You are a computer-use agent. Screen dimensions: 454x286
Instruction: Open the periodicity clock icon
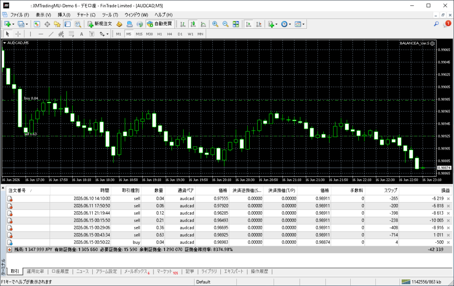point(284,24)
